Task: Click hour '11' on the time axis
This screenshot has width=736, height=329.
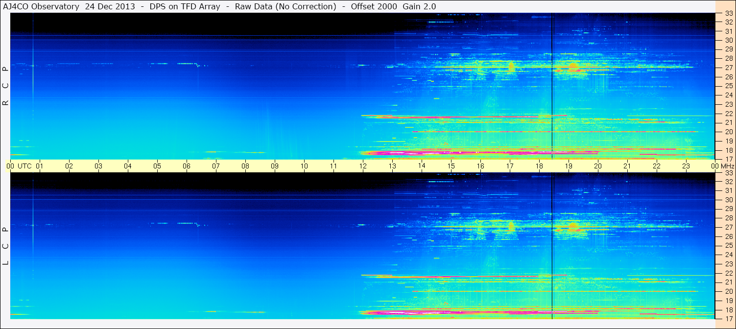Action: click(x=333, y=166)
